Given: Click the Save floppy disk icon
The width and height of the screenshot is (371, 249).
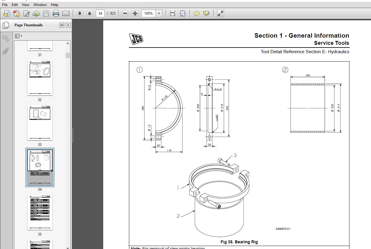Looking at the screenshot, I should [46, 13].
